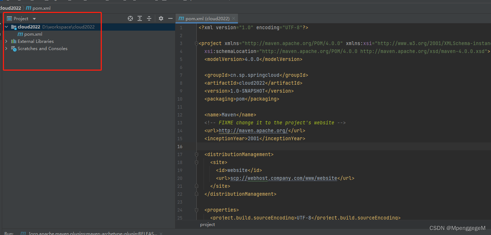The width and height of the screenshot is (491, 235).
Task: Click line number 1 in gutter
Action: click(182, 28)
